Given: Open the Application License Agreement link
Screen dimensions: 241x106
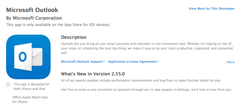Looking at the screenshot, I should [132, 61].
